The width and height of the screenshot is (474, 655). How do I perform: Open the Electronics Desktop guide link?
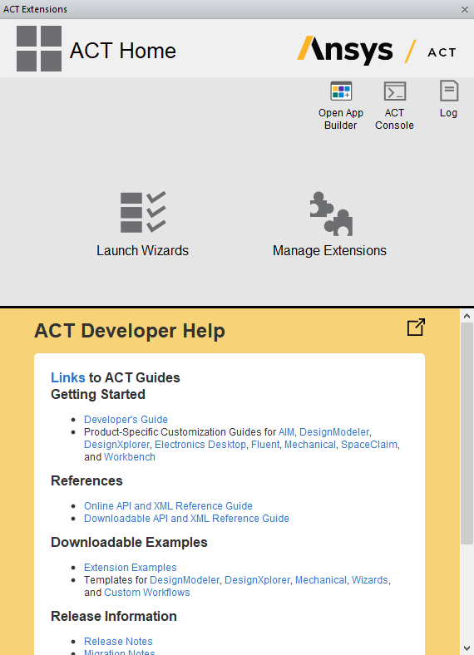[200, 445]
